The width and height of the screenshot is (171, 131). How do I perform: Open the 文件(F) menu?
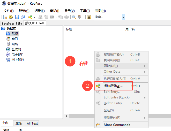click(9, 11)
